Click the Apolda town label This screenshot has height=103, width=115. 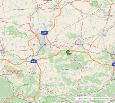coord(103,36)
